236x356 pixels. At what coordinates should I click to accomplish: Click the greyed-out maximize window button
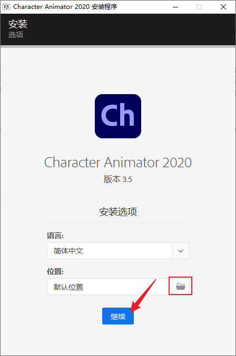(x=199, y=7)
